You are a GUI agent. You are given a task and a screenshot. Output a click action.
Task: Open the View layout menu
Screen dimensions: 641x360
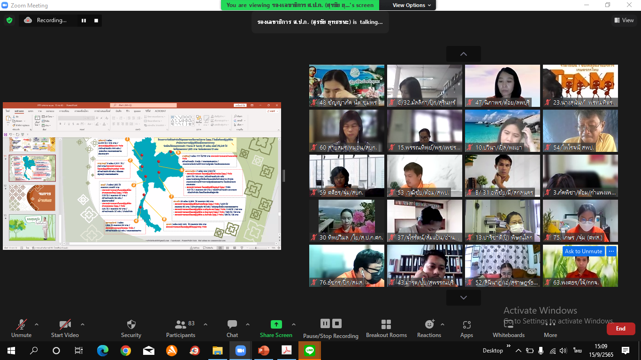624,20
